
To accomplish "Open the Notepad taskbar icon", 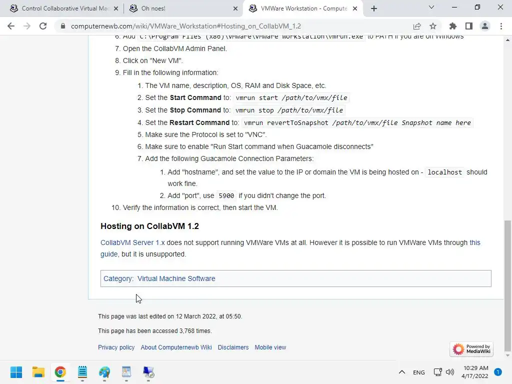I will (82, 372).
